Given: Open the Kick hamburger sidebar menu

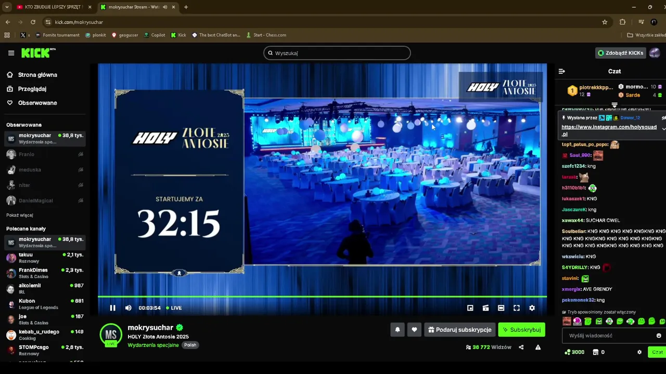Looking at the screenshot, I should (11, 53).
